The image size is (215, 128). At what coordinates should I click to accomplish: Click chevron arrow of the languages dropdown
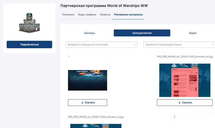(213, 44)
